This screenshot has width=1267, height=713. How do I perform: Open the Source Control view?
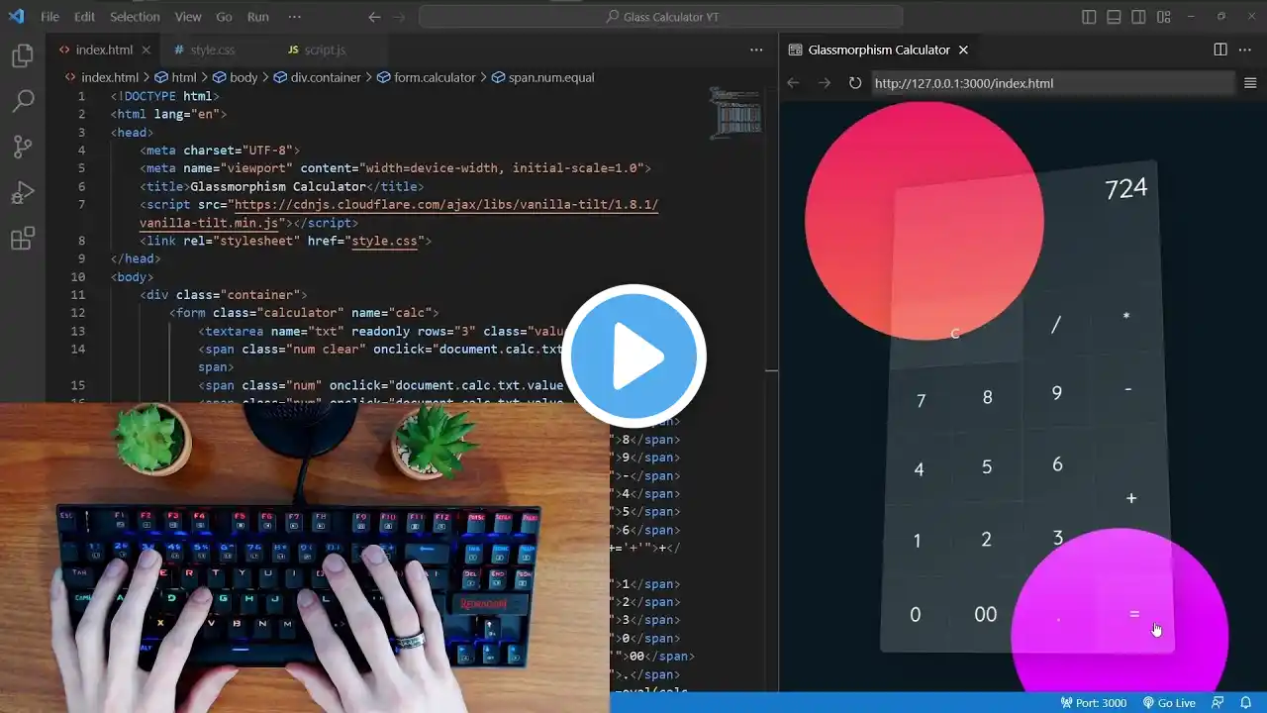tap(22, 147)
